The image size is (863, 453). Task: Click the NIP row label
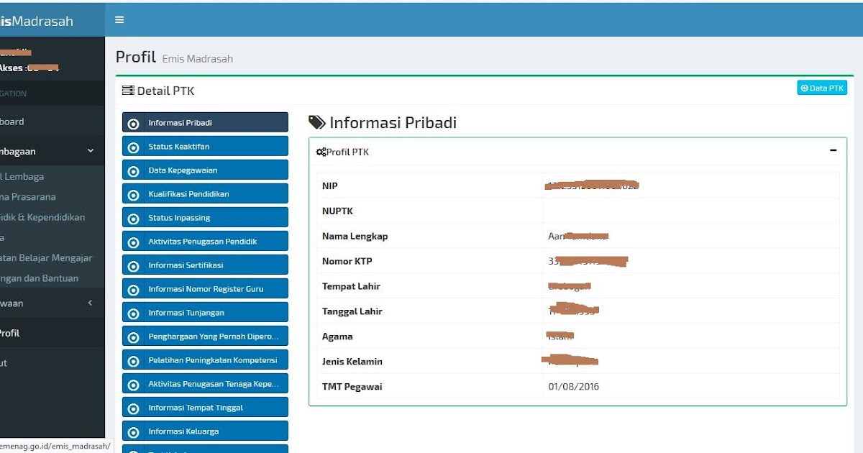click(329, 186)
